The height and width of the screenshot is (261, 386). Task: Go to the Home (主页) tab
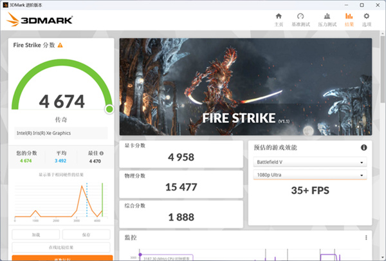point(279,20)
